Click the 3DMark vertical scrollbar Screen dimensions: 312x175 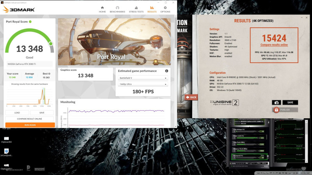point(176,33)
